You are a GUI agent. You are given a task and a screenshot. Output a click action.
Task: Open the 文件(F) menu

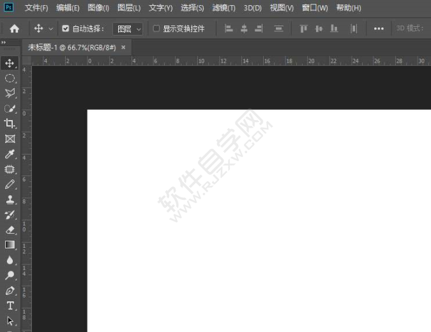pos(36,8)
